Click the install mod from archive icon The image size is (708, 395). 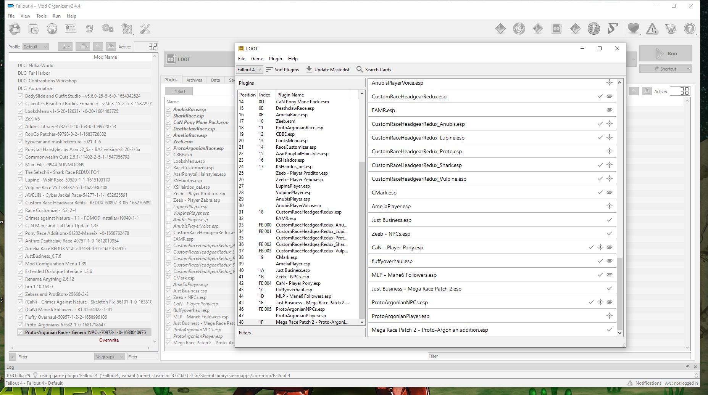(34, 29)
